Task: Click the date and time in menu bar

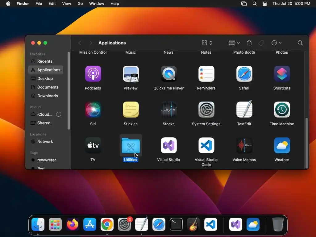Action: tap(291, 4)
